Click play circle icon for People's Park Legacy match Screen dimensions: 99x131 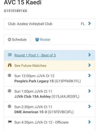[x=9, y=75]
